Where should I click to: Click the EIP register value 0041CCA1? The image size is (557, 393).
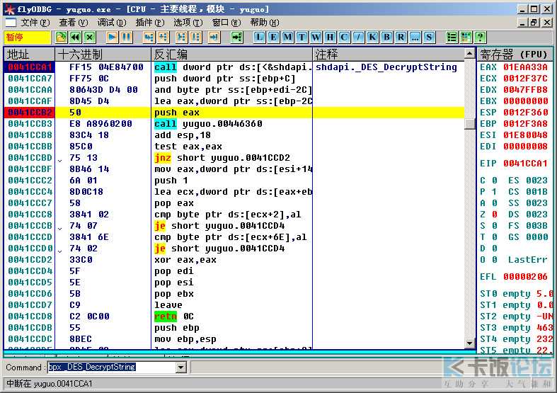coord(525,164)
